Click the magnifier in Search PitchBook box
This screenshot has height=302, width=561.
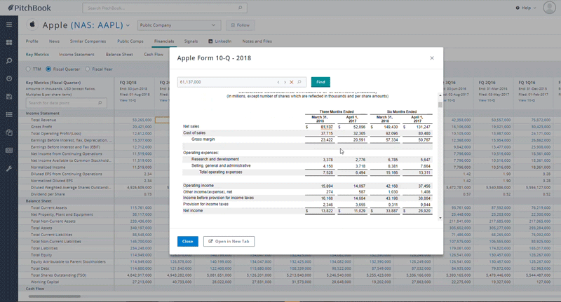(x=240, y=8)
